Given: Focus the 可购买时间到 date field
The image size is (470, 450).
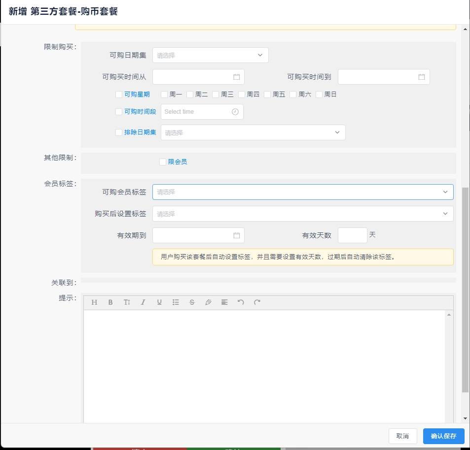Looking at the screenshot, I should [x=384, y=77].
